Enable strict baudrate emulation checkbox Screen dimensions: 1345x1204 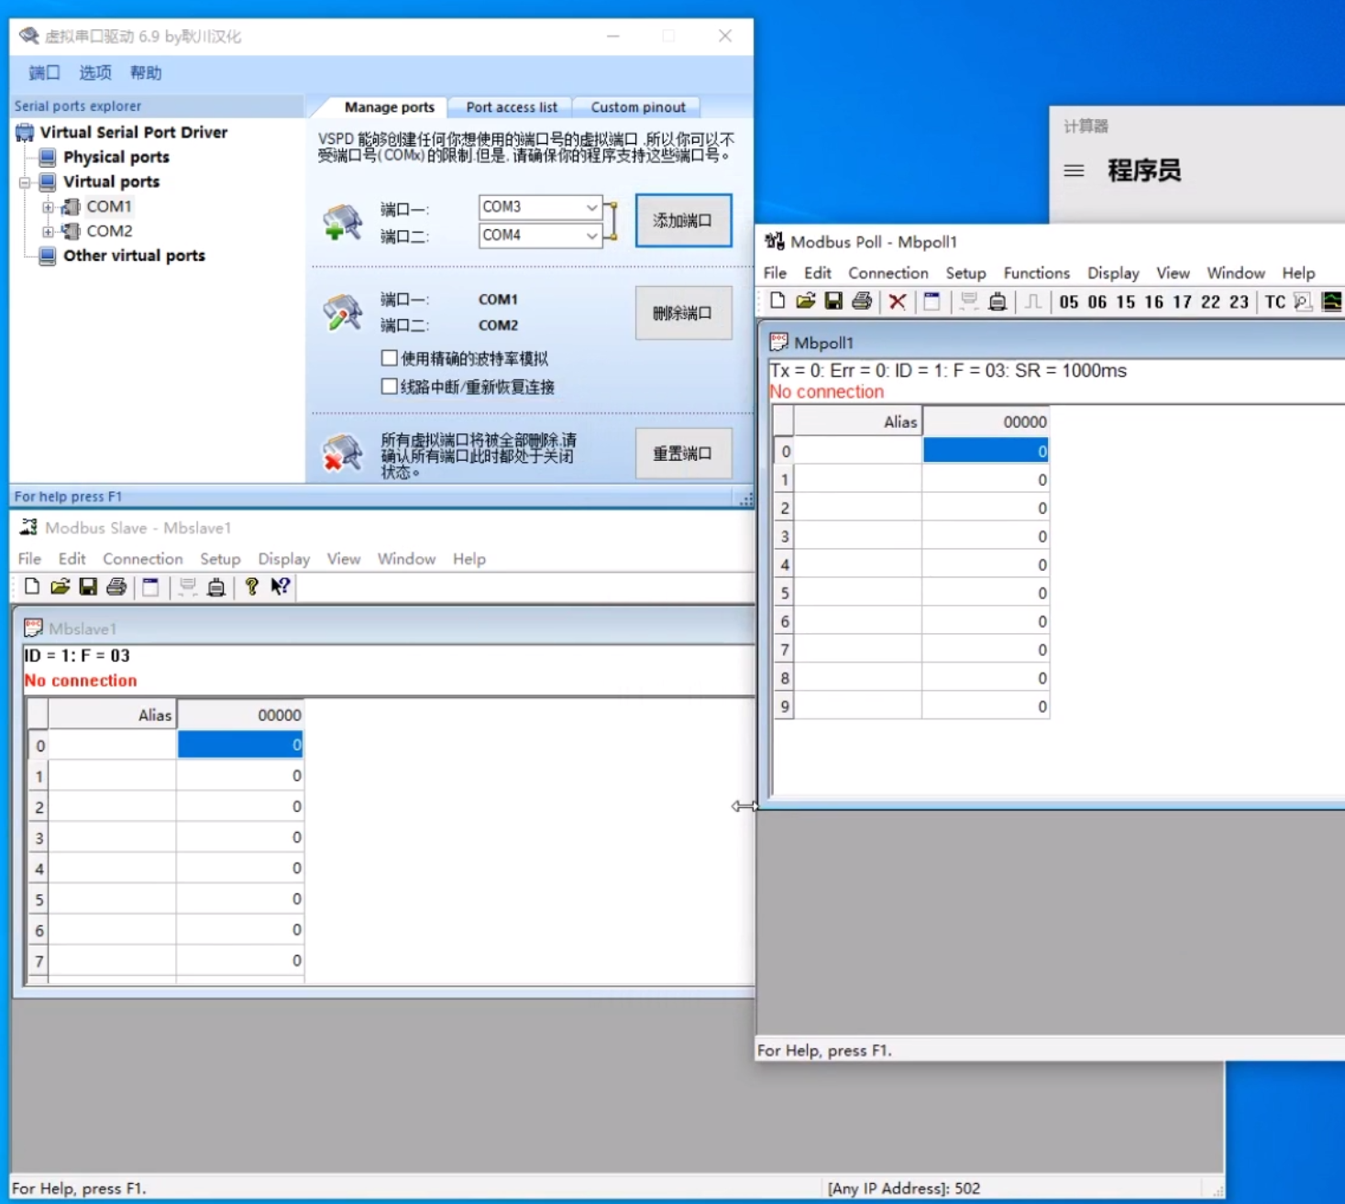click(390, 358)
